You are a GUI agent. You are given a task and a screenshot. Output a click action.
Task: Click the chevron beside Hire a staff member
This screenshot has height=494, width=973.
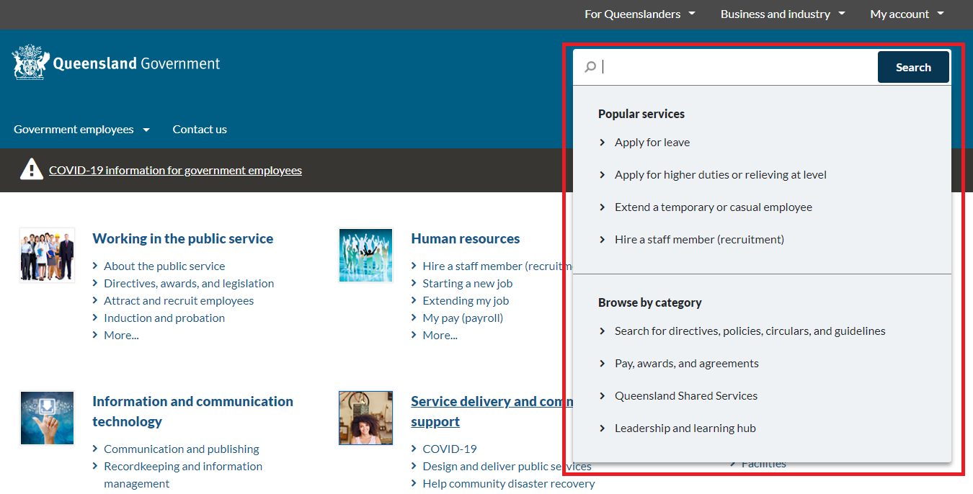(603, 239)
